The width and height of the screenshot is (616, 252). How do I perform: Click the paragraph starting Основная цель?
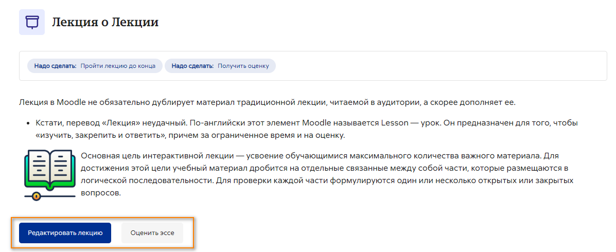point(325,175)
